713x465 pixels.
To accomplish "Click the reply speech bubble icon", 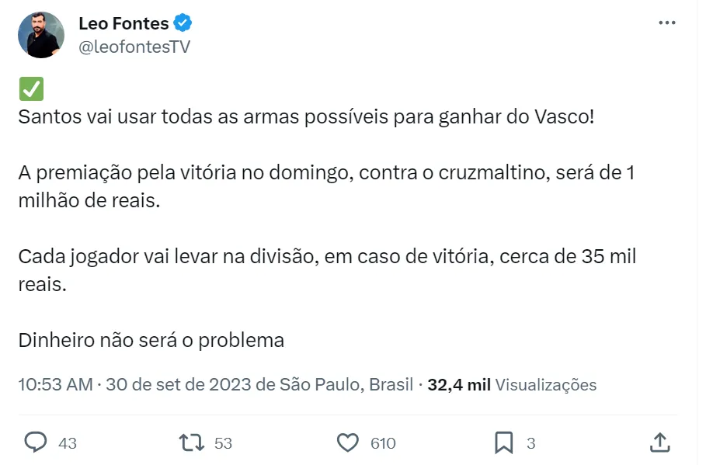I will [x=36, y=442].
